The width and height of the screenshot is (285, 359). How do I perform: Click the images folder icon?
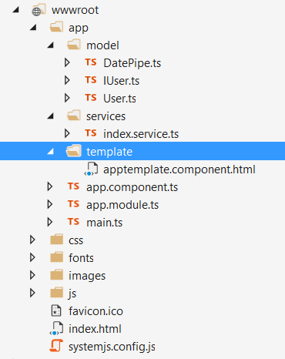point(57,275)
